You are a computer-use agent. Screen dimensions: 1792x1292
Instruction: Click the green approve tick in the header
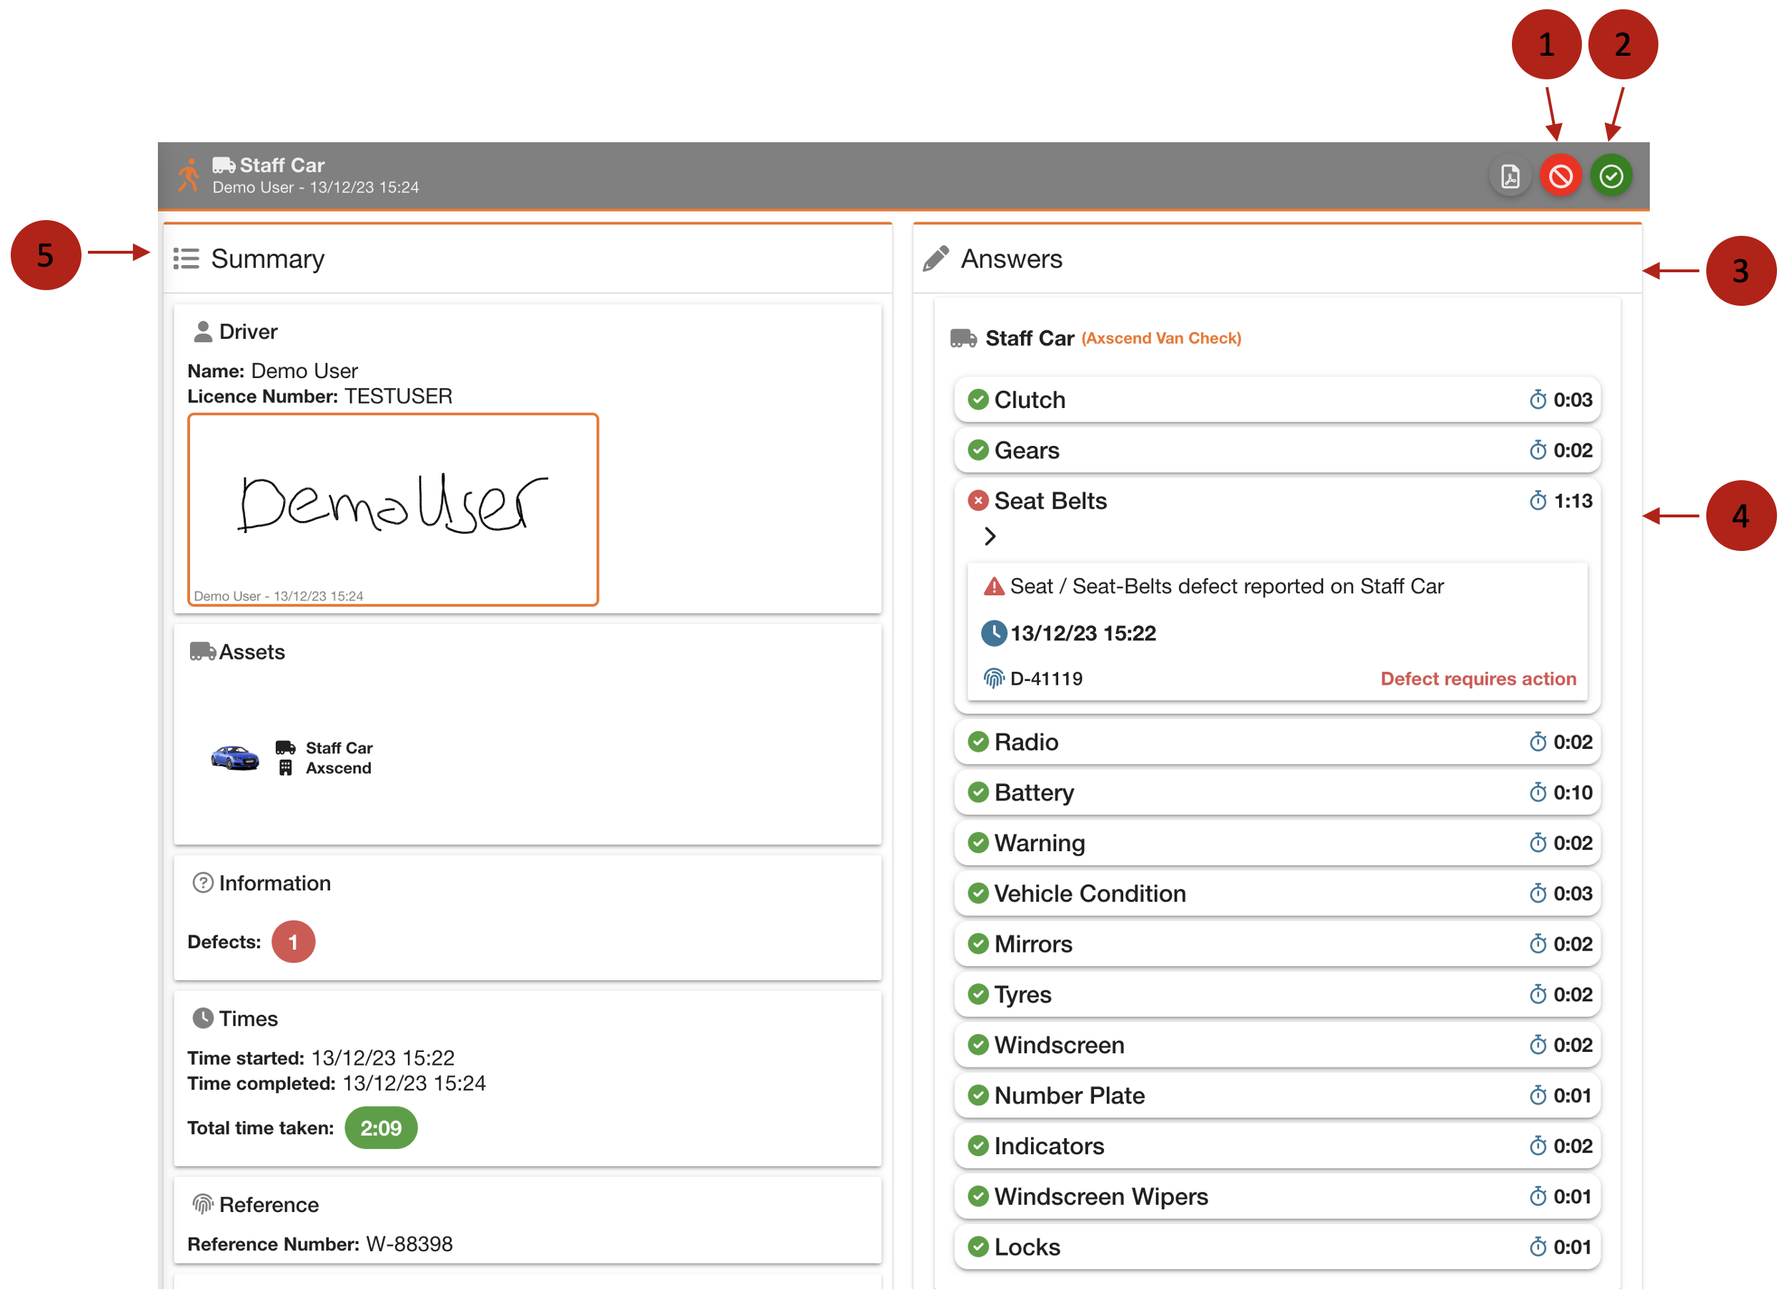pos(1612,175)
